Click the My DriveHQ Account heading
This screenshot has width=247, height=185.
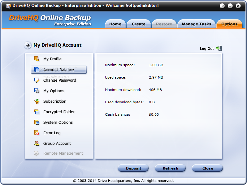tap(57, 45)
